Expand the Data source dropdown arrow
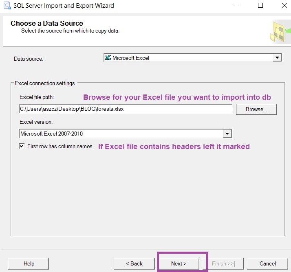This screenshot has width=291, height=272. (277, 58)
